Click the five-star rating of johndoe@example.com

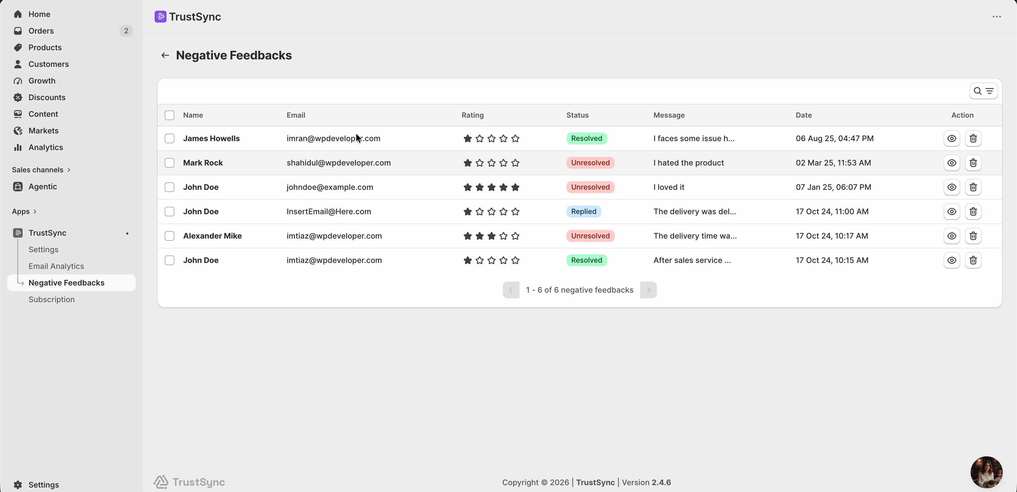click(x=491, y=187)
